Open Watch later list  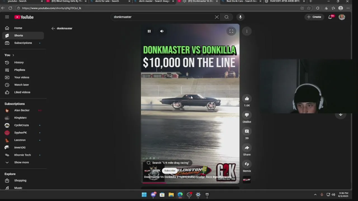[23, 85]
